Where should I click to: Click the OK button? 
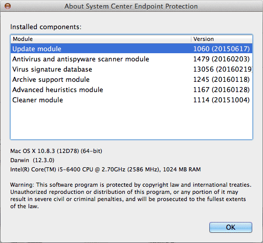pyautogui.click(x=231, y=227)
